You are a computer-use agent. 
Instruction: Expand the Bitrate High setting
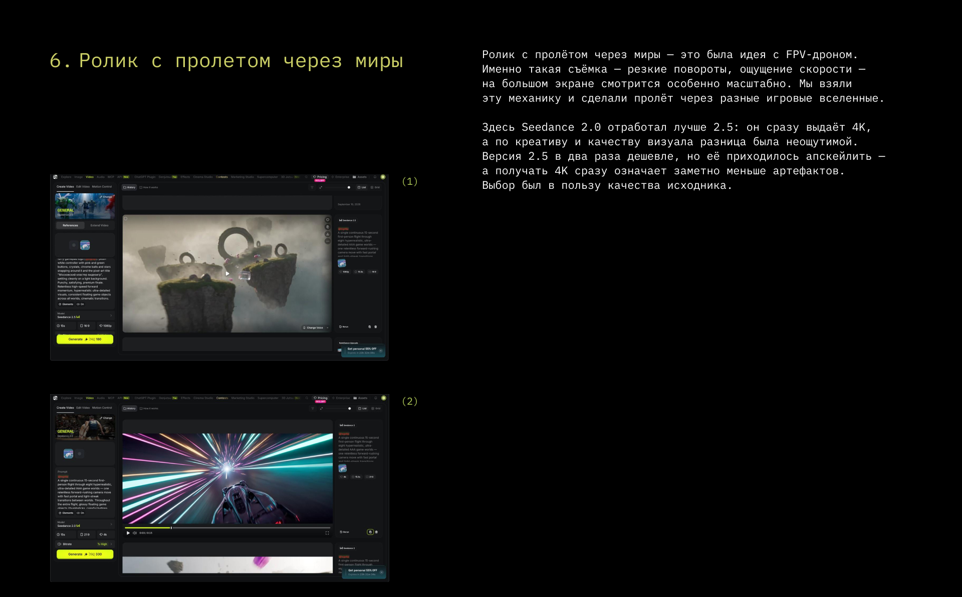point(85,544)
